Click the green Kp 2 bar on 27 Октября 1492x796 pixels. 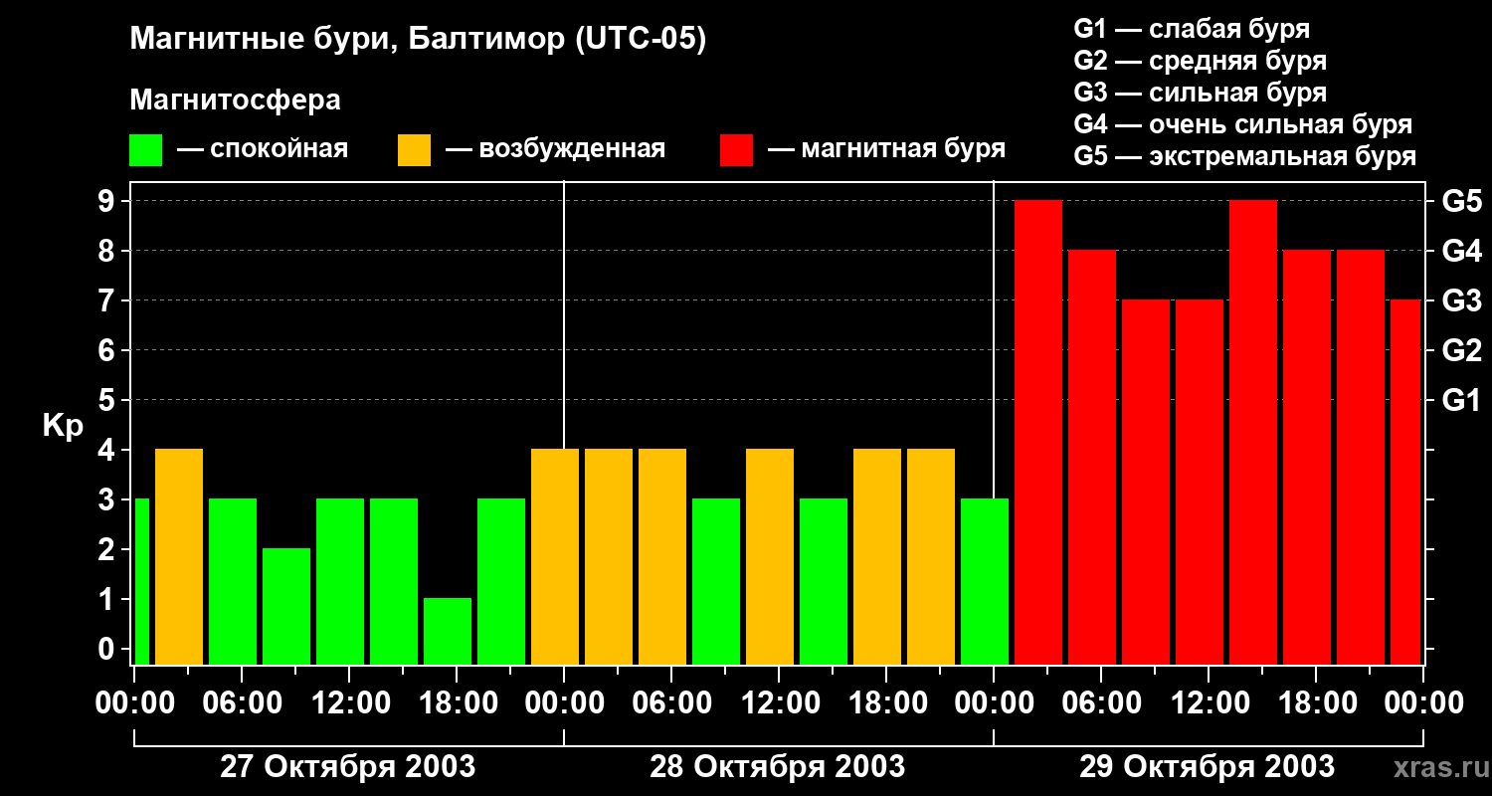tap(286, 606)
